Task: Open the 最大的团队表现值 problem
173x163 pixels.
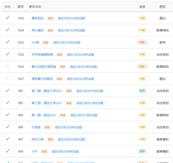Action: (x=44, y=67)
